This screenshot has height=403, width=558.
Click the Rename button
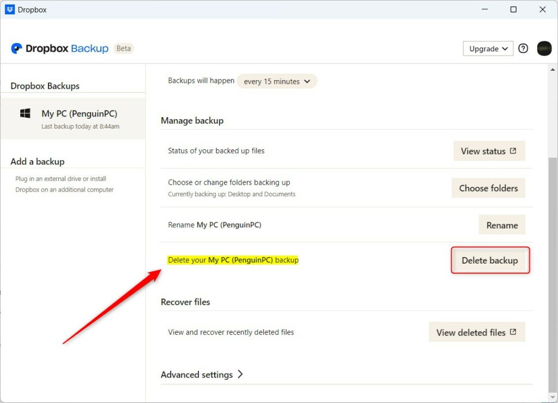[x=502, y=225]
